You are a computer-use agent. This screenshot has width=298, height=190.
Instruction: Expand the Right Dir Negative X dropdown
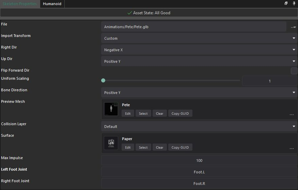pos(199,50)
